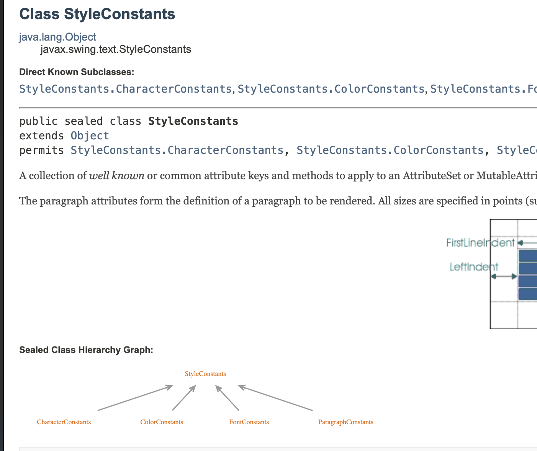Click the truncated third link in permits clause
537x451 pixels.
coord(516,150)
